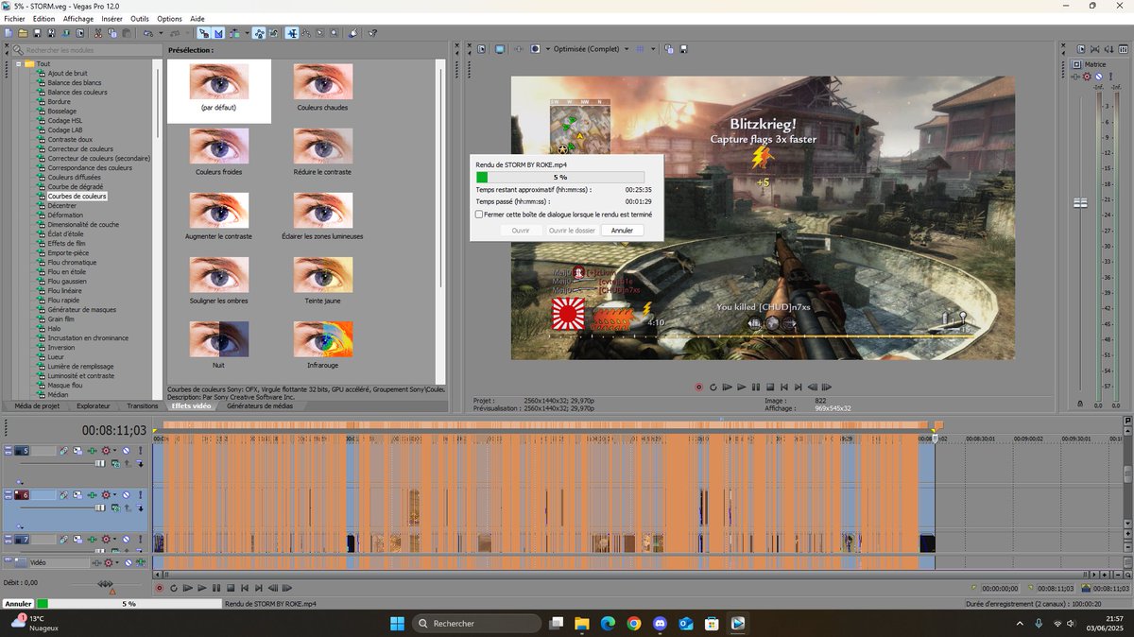Click the timeline Pause button
Image resolution: width=1134 pixels, height=637 pixels.
(x=216, y=588)
